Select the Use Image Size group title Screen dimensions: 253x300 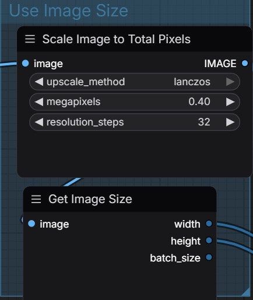[x=69, y=11]
